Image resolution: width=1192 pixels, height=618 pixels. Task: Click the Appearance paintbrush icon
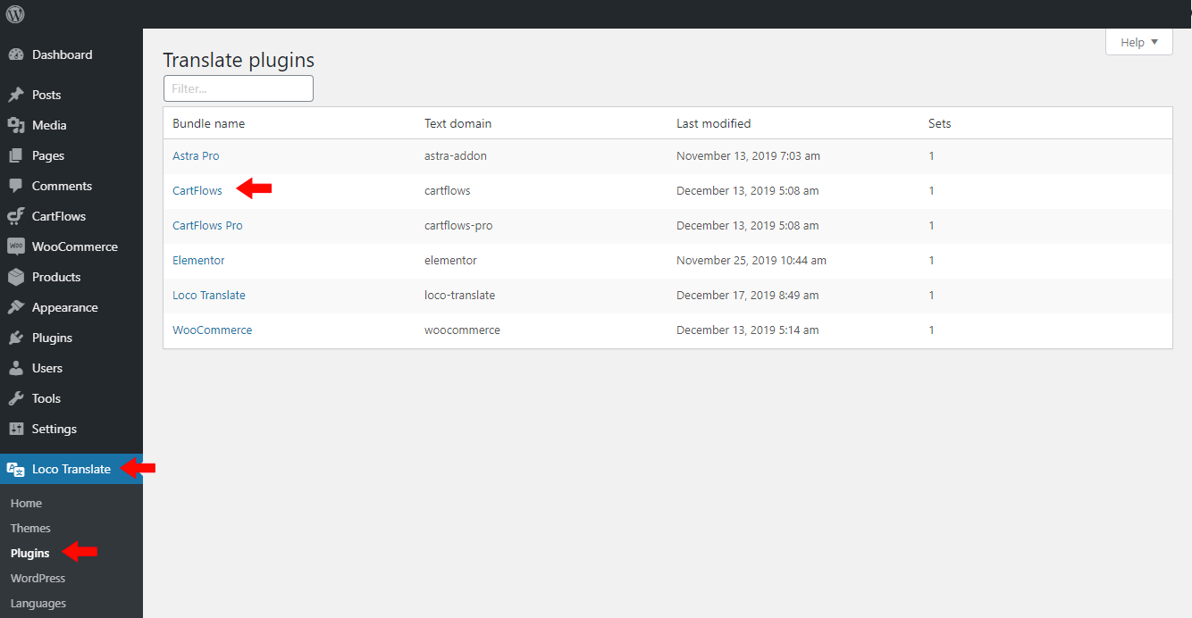point(15,307)
